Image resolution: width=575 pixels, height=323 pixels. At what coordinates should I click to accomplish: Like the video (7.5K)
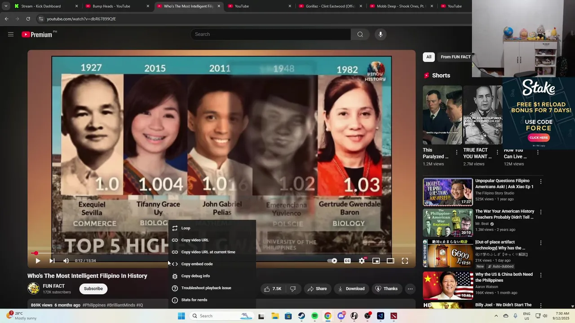[273, 288]
